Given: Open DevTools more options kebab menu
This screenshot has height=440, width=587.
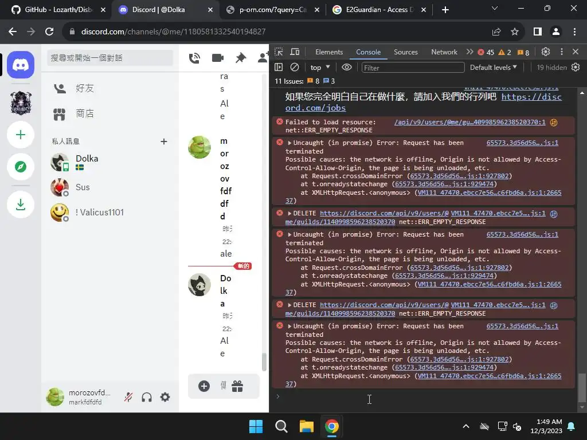Looking at the screenshot, I should [562, 52].
